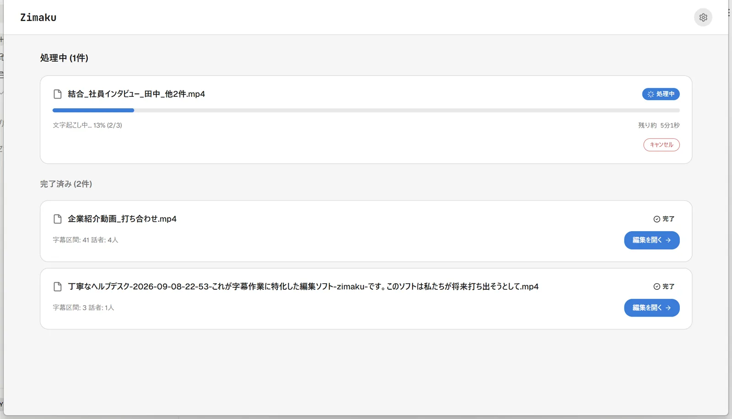Cancel processing with キャンセル button
The height and width of the screenshot is (419, 732).
(662, 145)
